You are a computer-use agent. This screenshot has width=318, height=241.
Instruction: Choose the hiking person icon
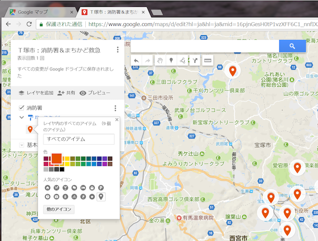tap(83, 197)
